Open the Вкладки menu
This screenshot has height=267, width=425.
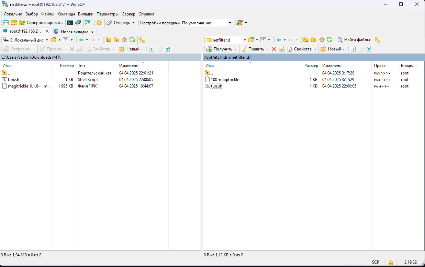[86, 14]
